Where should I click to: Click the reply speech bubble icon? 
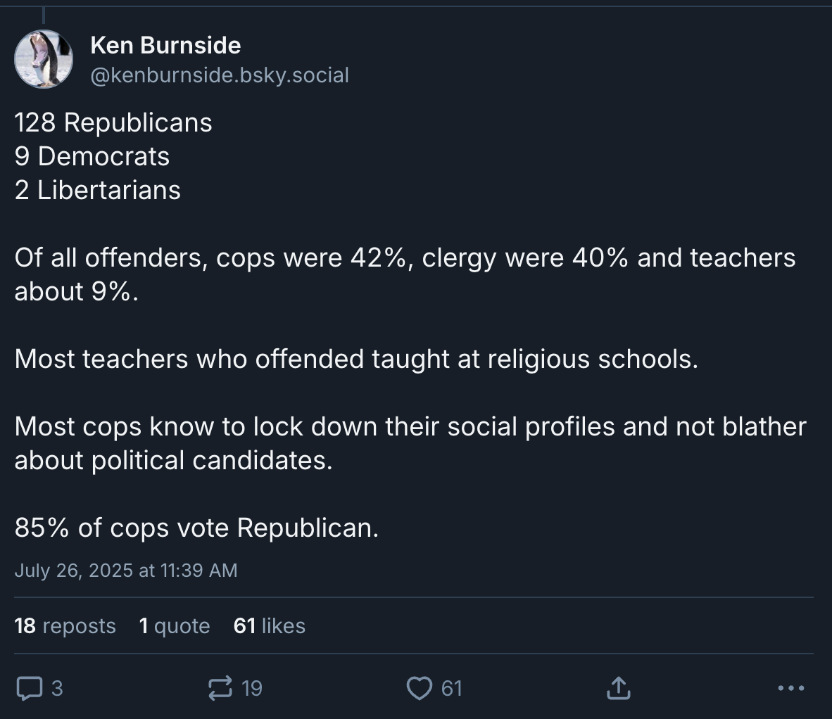click(29, 688)
